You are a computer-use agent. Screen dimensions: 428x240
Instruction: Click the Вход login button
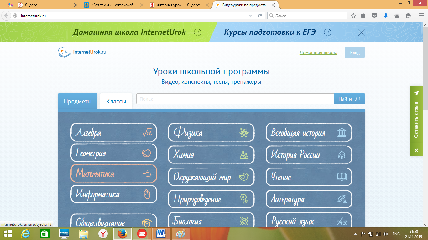pos(355,52)
